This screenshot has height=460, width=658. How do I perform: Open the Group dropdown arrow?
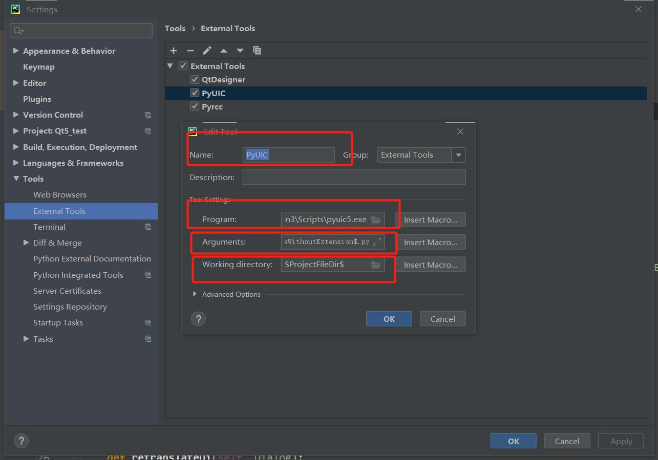(x=458, y=155)
